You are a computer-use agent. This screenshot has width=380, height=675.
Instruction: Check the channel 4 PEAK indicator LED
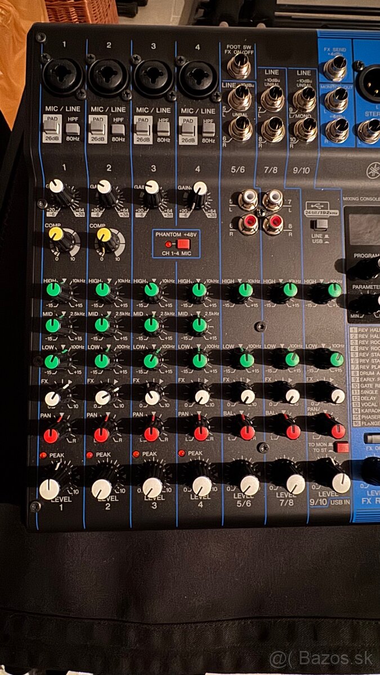tap(181, 453)
